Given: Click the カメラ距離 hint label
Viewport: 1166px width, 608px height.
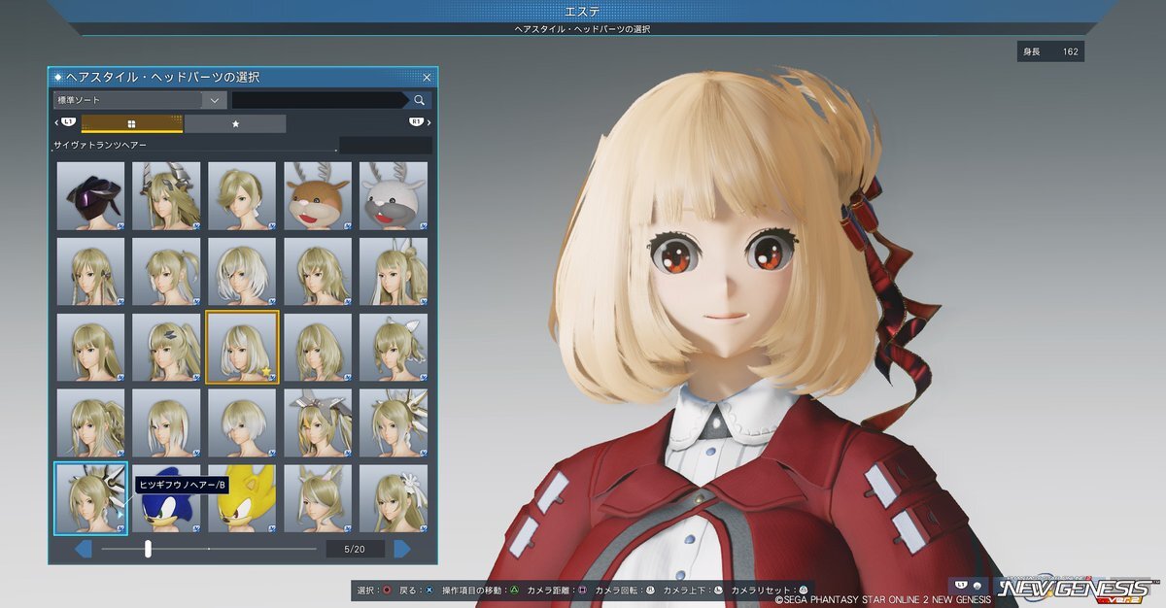Looking at the screenshot, I should pos(549,590).
